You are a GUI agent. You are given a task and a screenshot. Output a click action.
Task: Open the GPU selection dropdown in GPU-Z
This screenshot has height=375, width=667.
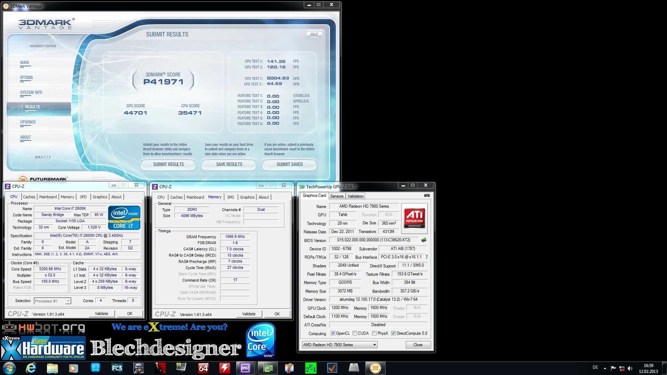[339, 345]
